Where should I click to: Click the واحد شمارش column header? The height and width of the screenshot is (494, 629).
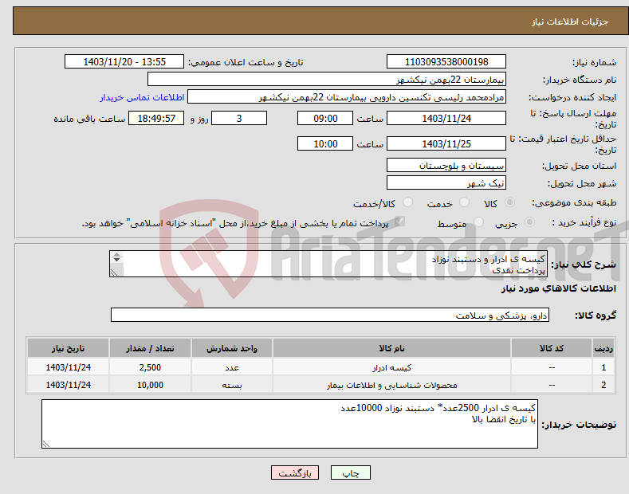(x=232, y=348)
